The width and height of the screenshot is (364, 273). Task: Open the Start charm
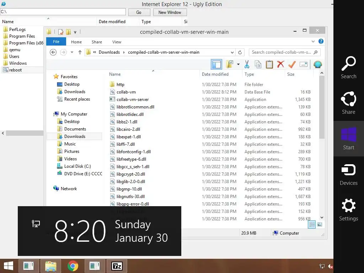click(348, 139)
